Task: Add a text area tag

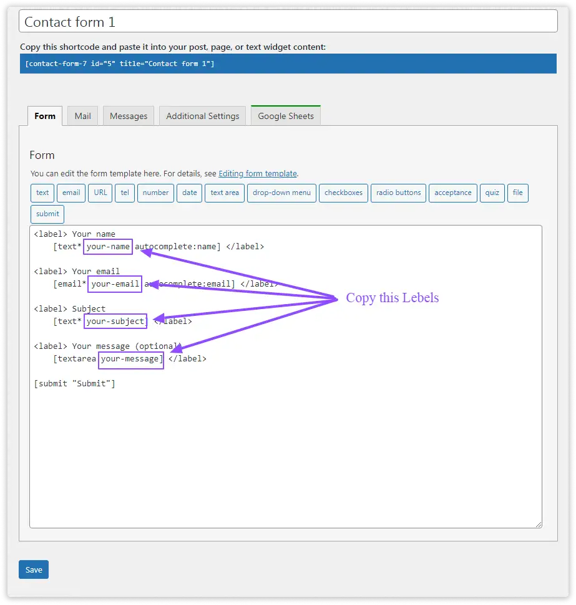Action: (225, 193)
